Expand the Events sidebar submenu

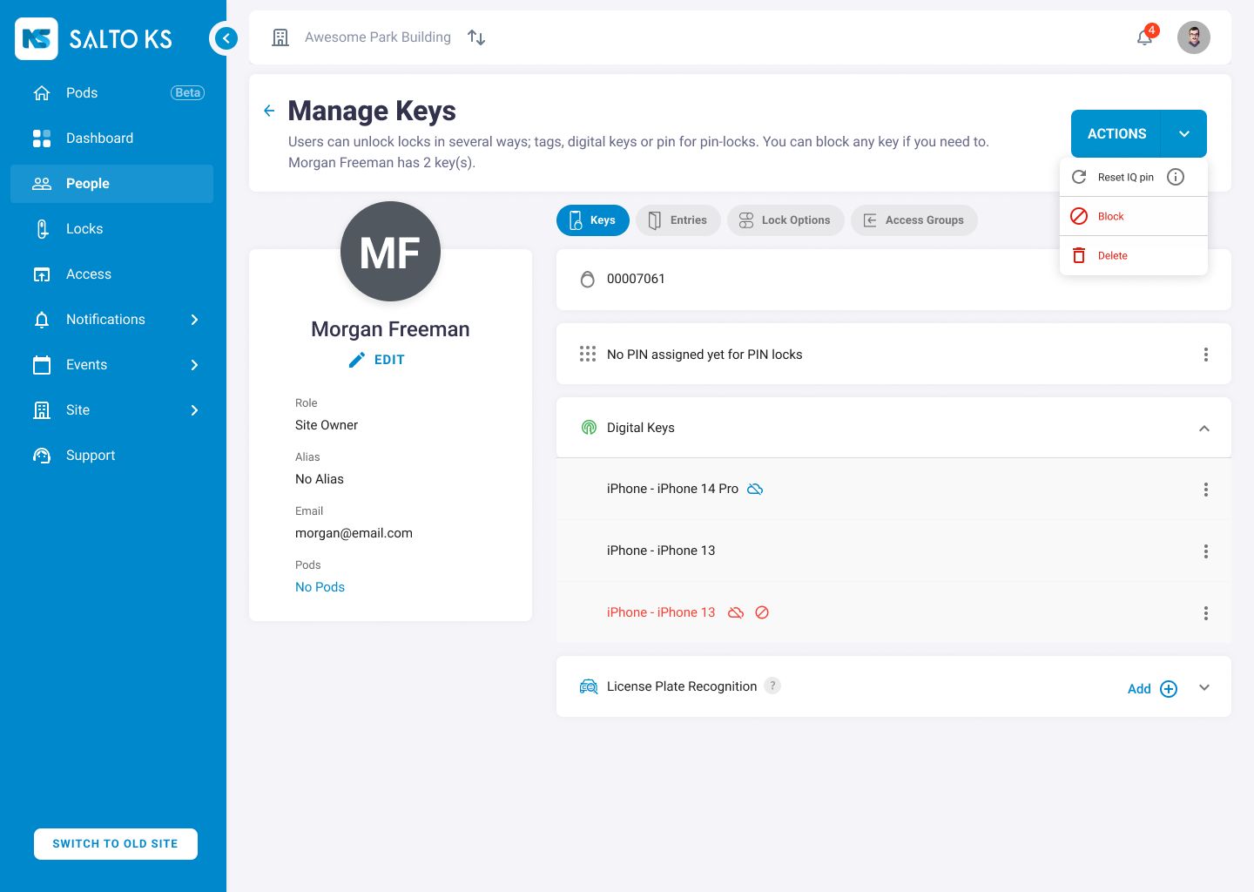tap(194, 365)
